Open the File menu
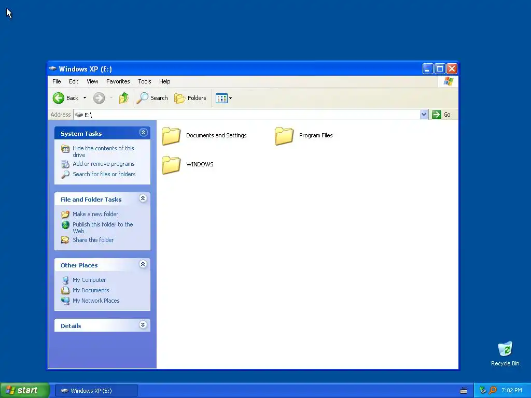The image size is (531, 398). pos(57,81)
